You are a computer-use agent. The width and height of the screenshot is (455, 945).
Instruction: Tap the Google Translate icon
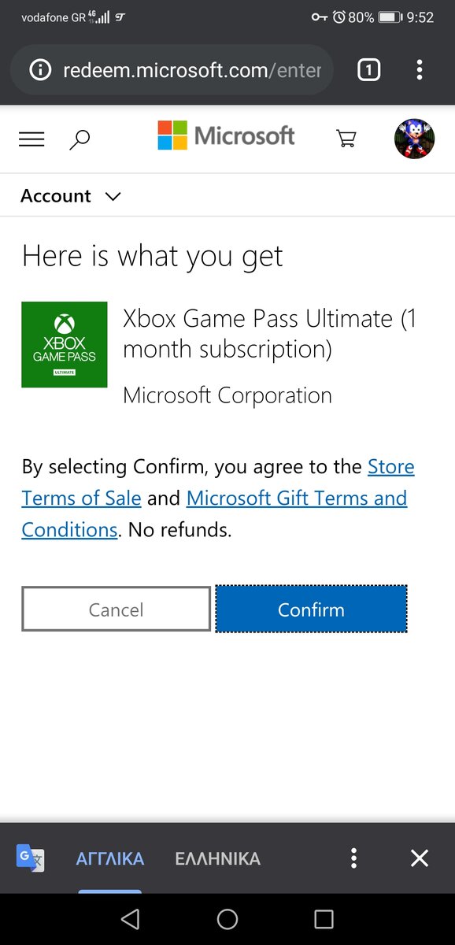click(x=31, y=858)
